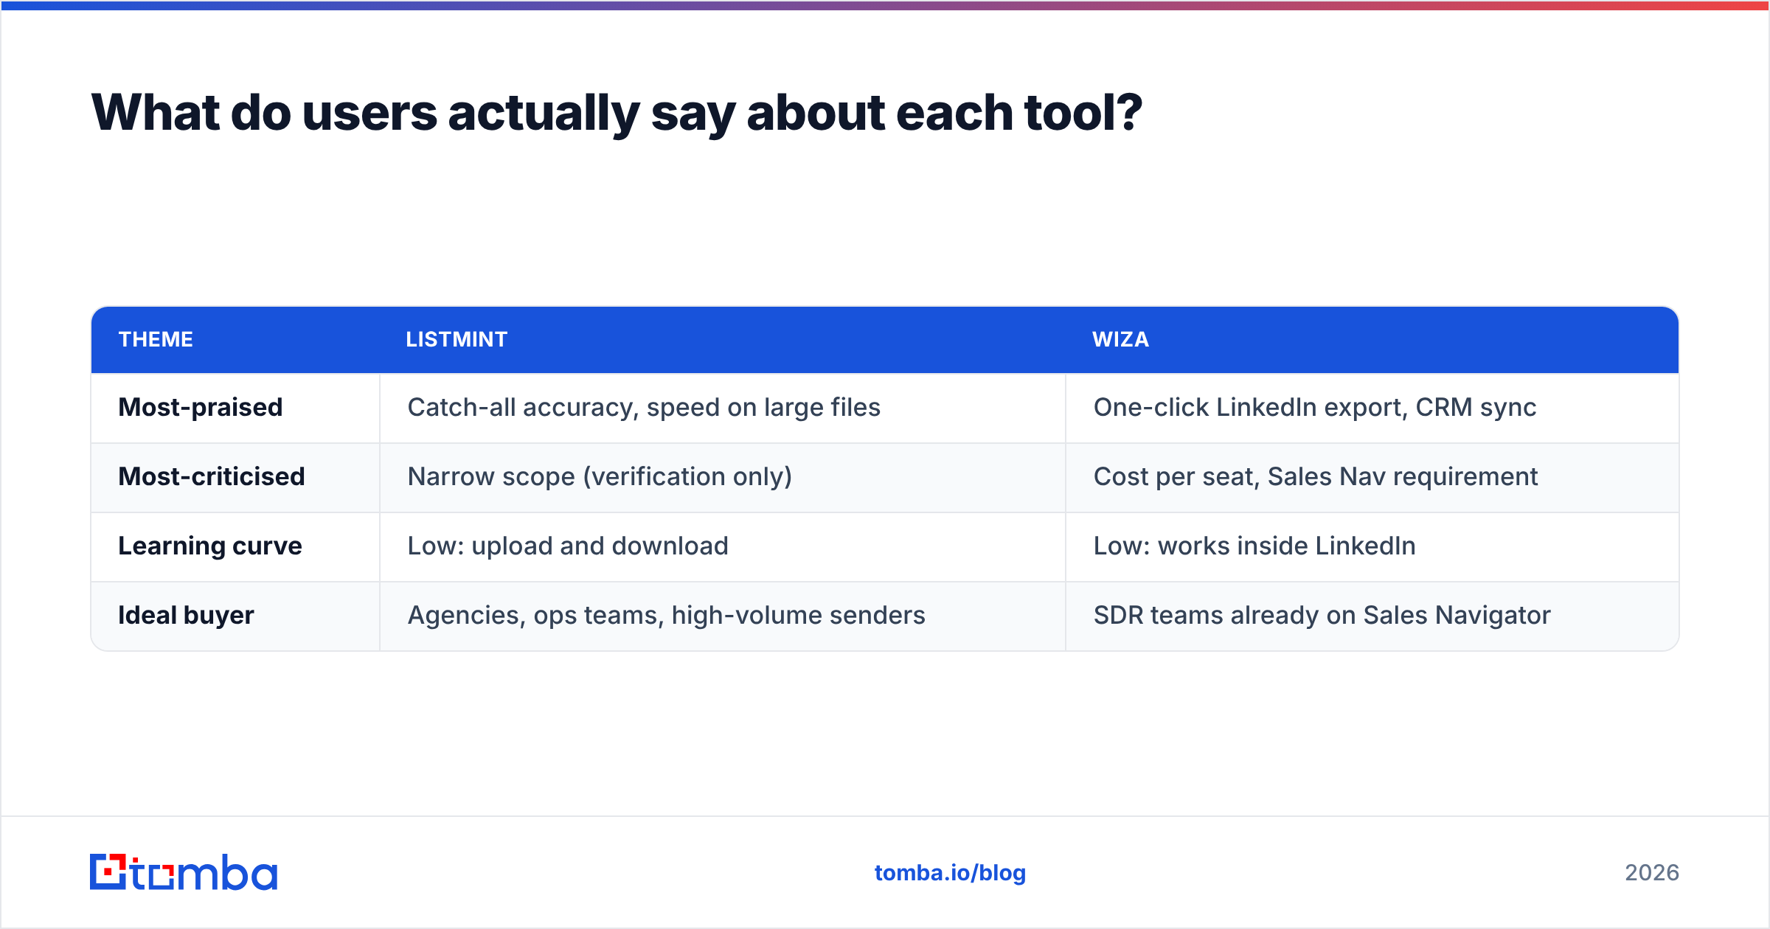This screenshot has height=929, width=1770.
Task: Click the Learning curve row label
Action: click(x=210, y=546)
